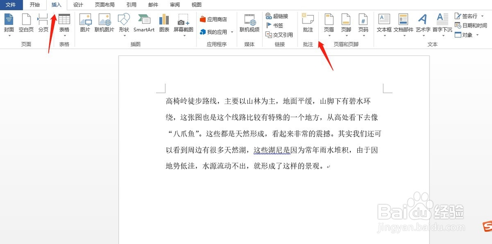This screenshot has height=244, width=492.
Task: Switch to the 视图 (View) tab
Action: (196, 5)
